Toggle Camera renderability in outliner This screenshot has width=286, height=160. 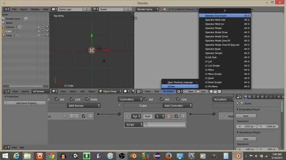click(47, 27)
